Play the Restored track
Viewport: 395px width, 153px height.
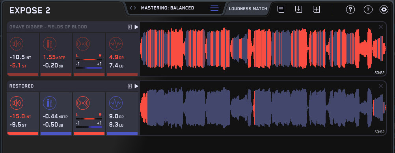pyautogui.click(x=136, y=86)
